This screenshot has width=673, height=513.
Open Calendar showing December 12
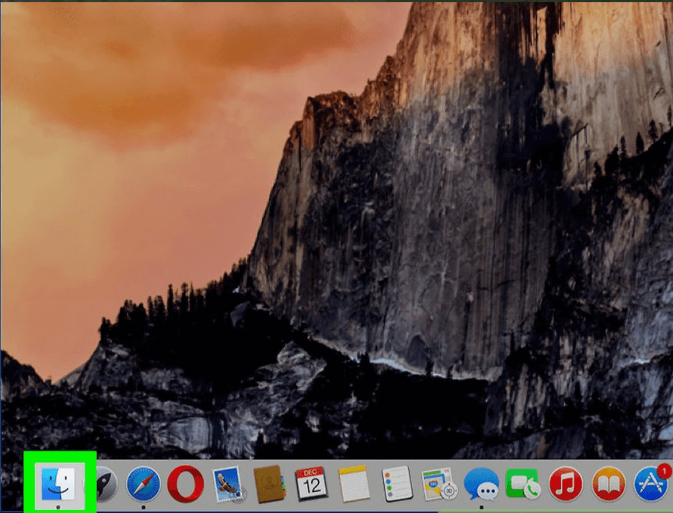click(311, 484)
